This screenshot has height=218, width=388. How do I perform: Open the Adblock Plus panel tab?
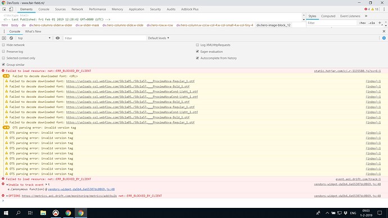[190, 9]
